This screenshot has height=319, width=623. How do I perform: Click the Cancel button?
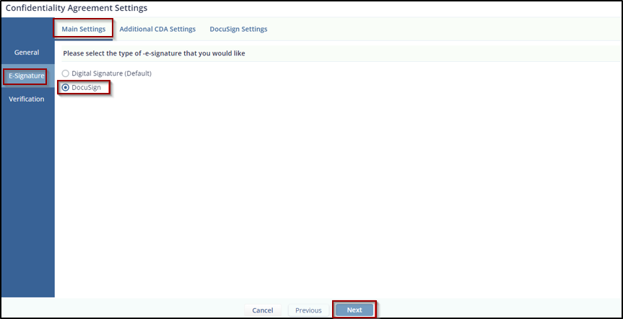pos(263,310)
